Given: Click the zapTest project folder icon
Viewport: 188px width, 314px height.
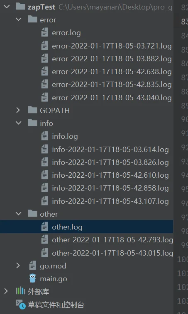Looking at the screenshot, I should [20, 6].
